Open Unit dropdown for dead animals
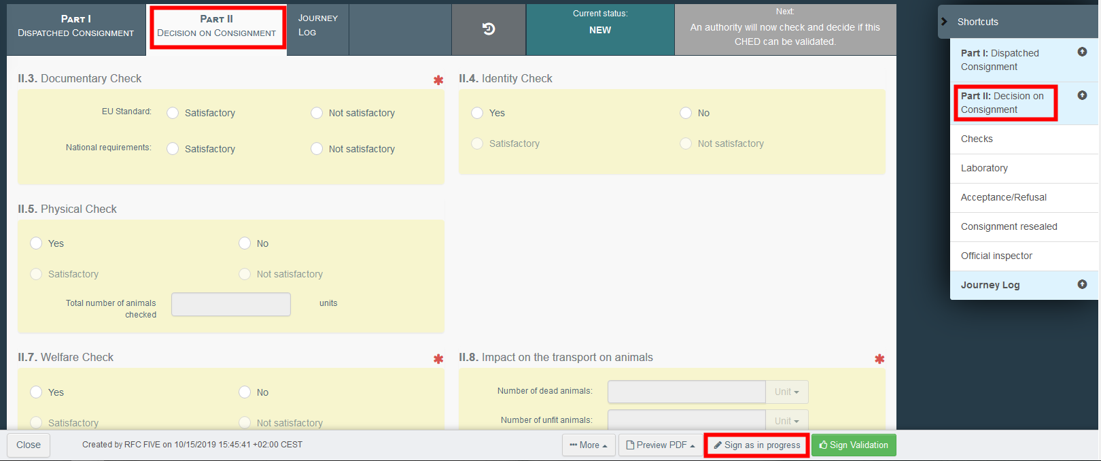This screenshot has width=1101, height=461. tap(787, 392)
